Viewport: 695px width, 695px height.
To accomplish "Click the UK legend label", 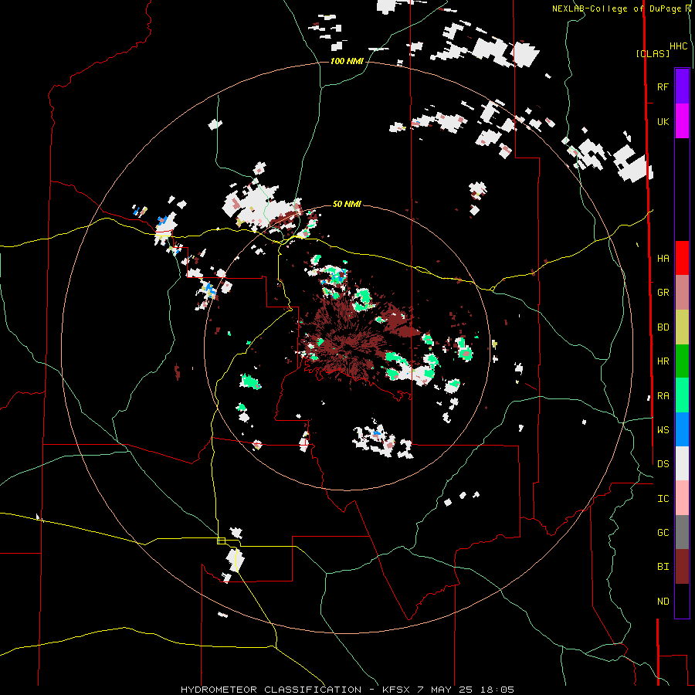I will click(x=663, y=121).
